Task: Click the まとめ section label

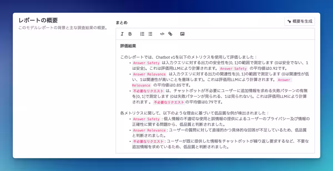Action: point(121,22)
